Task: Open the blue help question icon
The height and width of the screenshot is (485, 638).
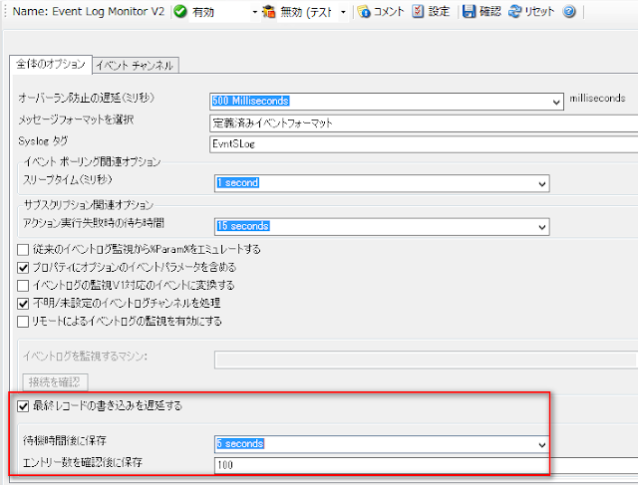Action: point(569,11)
